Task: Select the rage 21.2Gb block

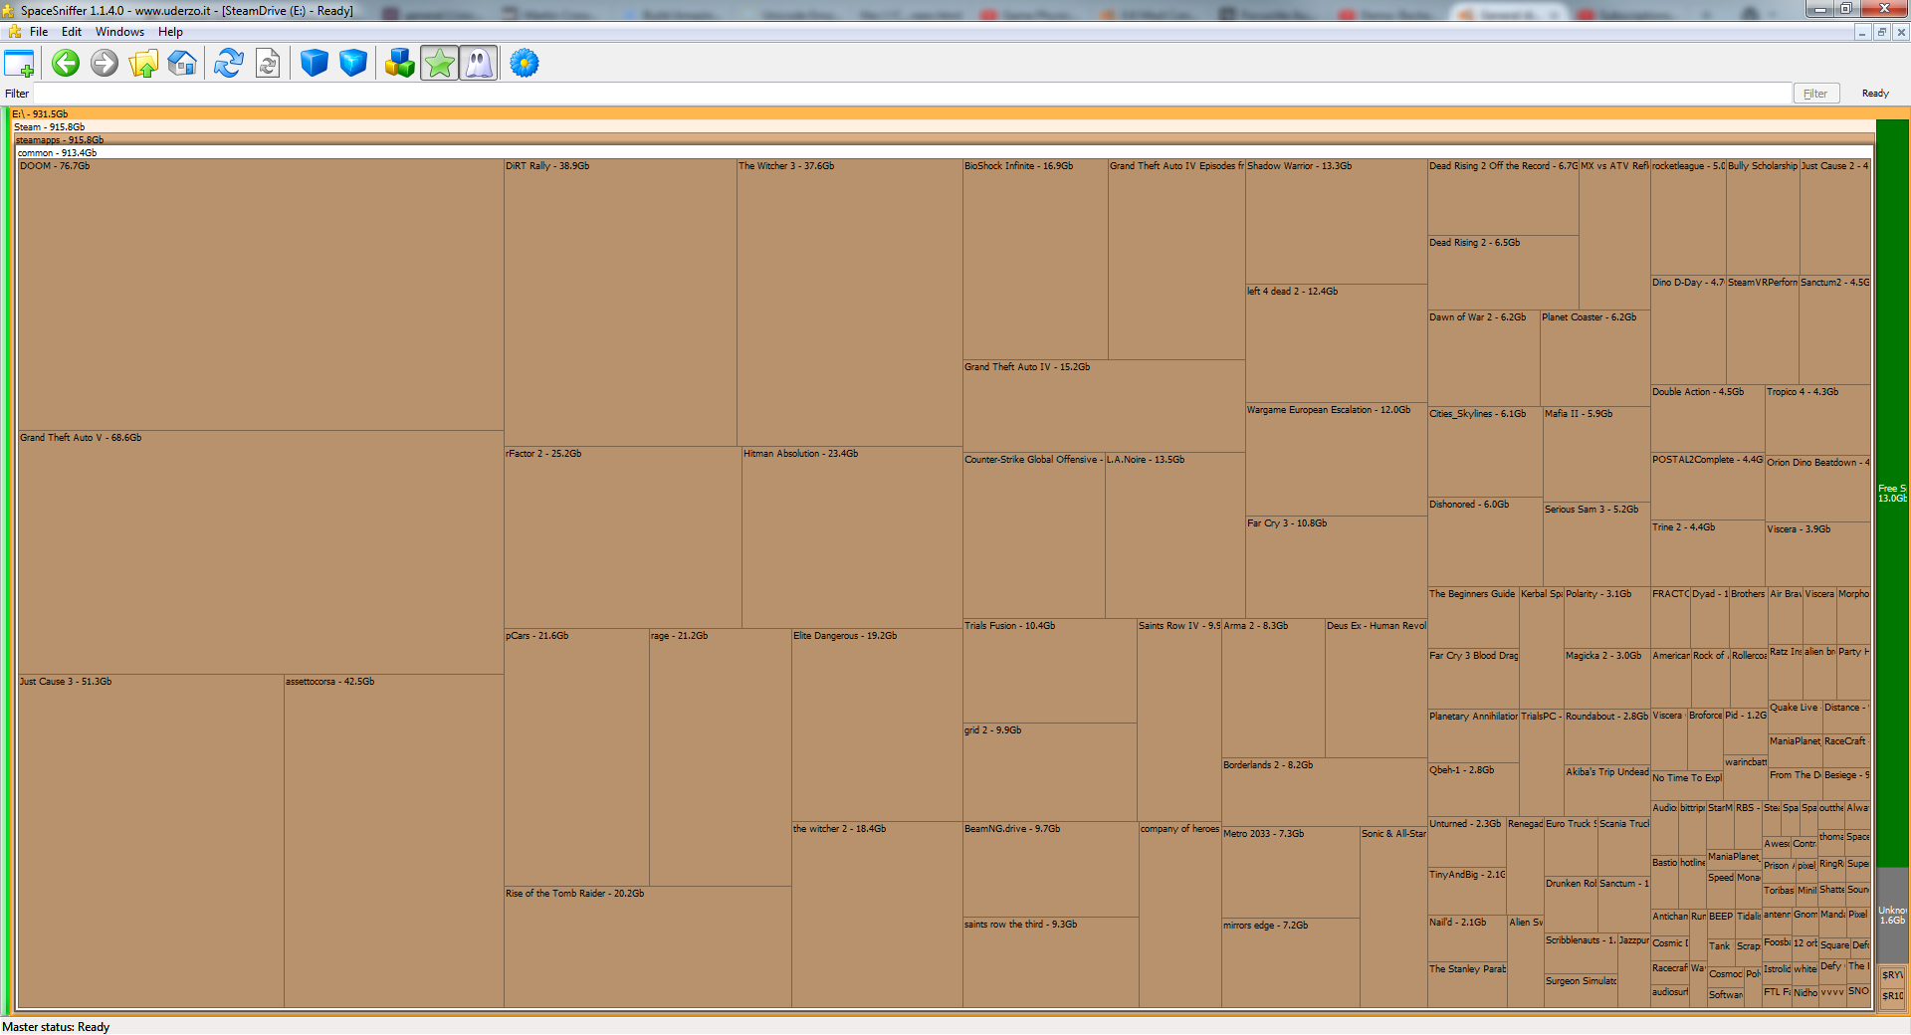Action: pyautogui.click(x=721, y=757)
